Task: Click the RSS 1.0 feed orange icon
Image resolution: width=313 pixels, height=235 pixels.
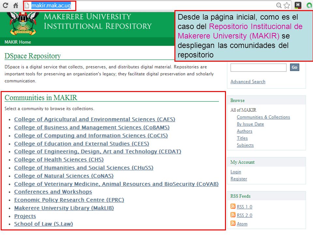Action: (233, 206)
